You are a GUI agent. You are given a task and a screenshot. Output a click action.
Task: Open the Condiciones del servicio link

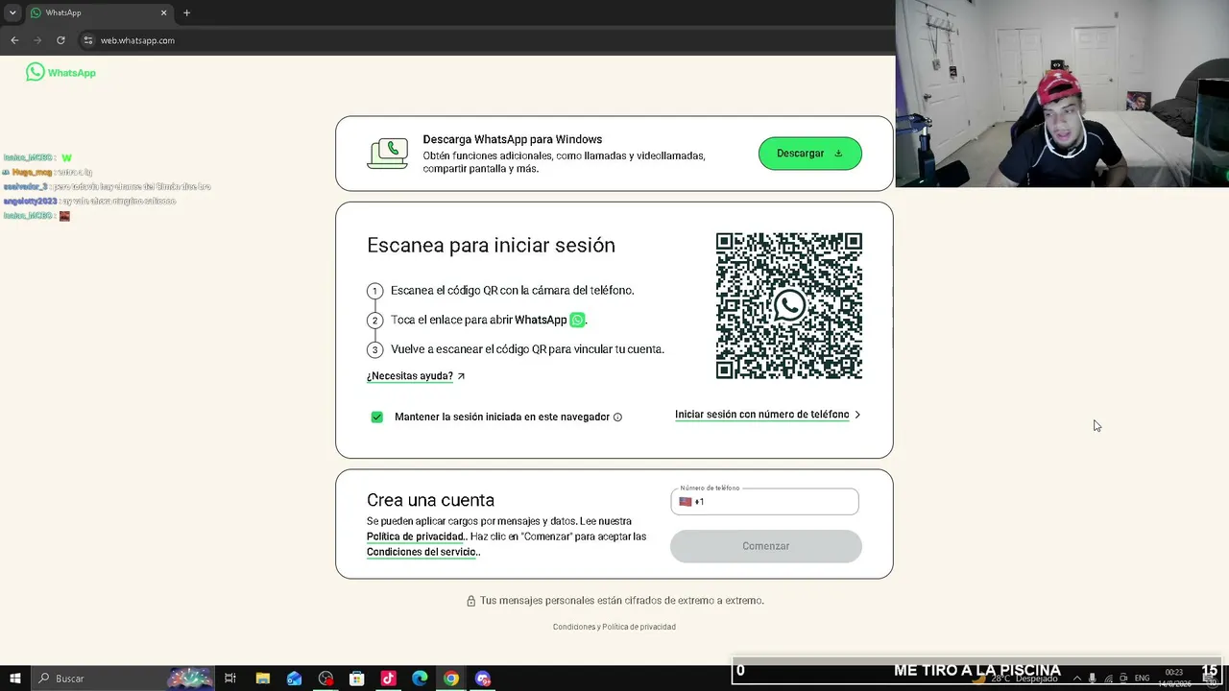pos(422,552)
